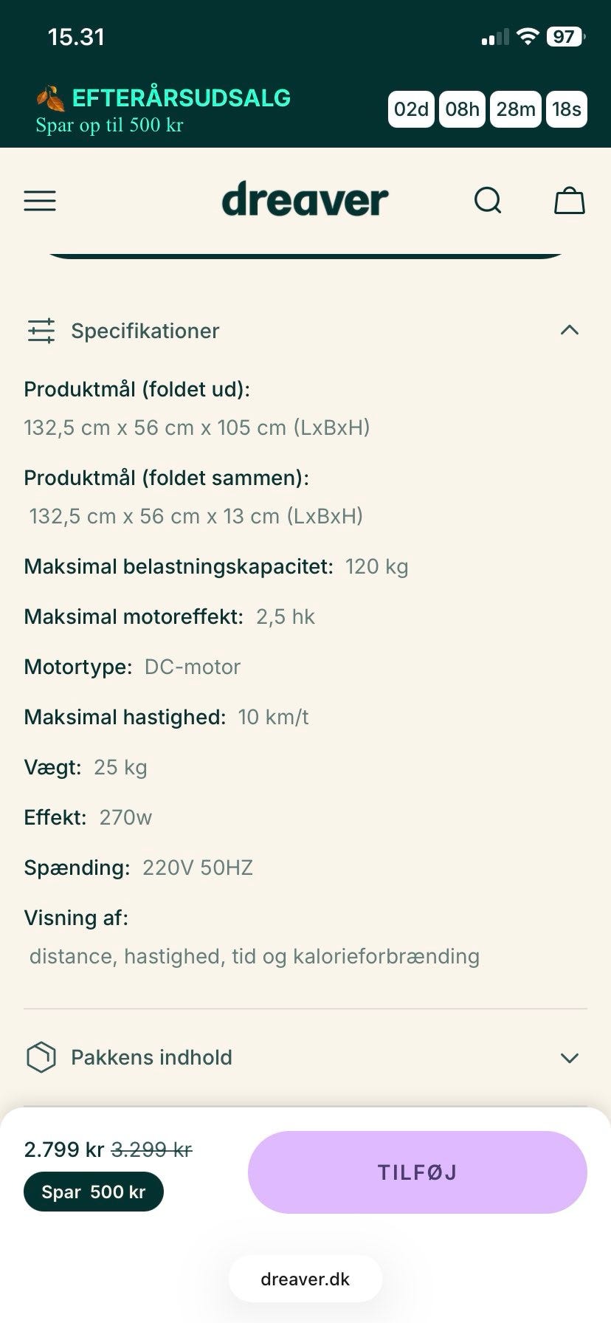Tap the Wi-Fi status icon

tap(528, 37)
